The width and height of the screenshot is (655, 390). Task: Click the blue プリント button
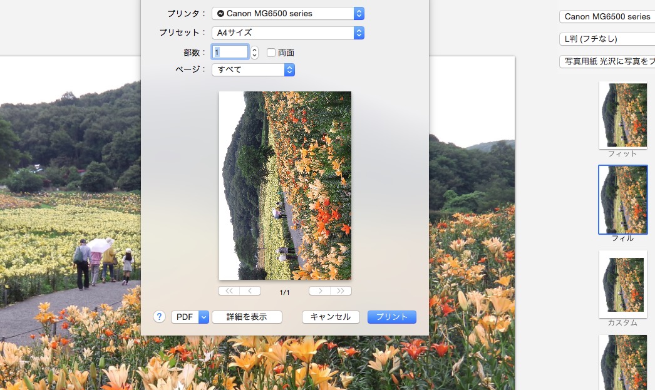(x=391, y=317)
